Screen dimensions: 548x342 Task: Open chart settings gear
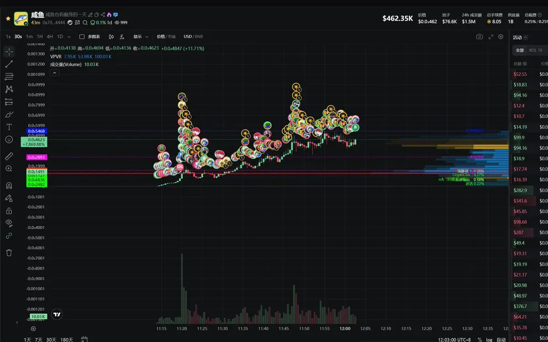(501, 37)
